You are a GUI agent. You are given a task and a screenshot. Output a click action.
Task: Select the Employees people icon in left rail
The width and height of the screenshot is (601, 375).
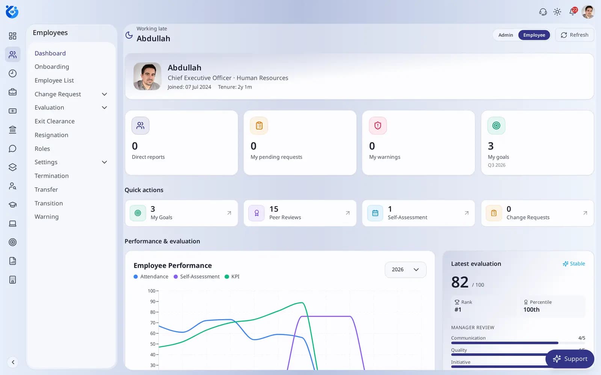pos(12,54)
